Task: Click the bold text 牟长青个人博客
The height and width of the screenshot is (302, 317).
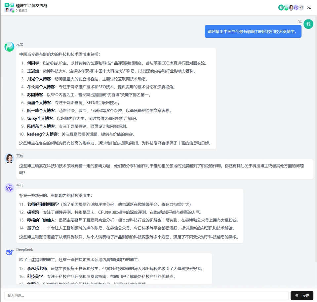Action: pos(41,87)
